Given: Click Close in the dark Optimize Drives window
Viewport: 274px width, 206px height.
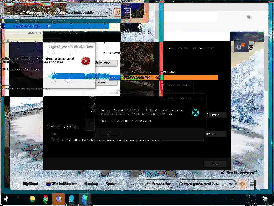Looking at the screenshot, I should (x=215, y=164).
